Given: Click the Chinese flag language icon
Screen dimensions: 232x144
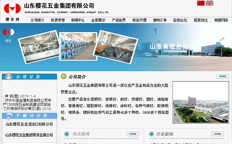Looking at the screenshot, I should (x=201, y=3).
